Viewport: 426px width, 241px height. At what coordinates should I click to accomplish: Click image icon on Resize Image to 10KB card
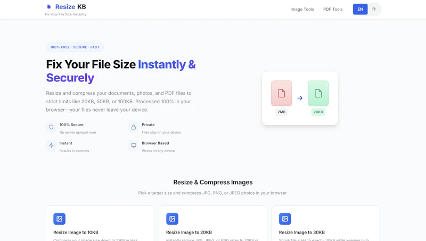point(59,219)
